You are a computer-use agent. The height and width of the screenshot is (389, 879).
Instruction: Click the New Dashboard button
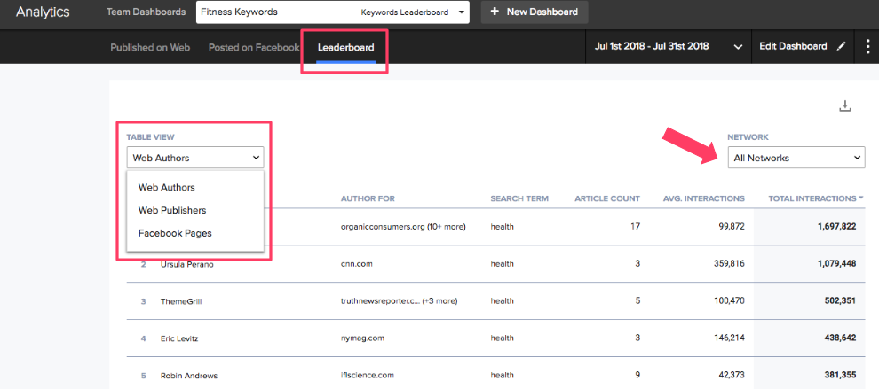tap(535, 12)
